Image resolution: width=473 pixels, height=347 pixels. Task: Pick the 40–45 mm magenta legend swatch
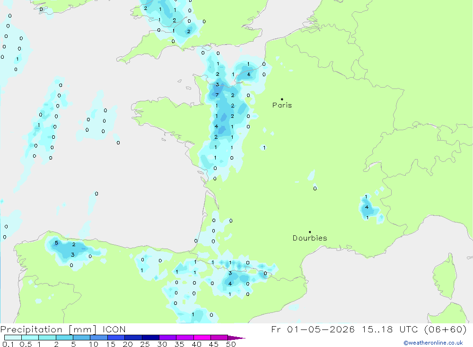click(202, 338)
